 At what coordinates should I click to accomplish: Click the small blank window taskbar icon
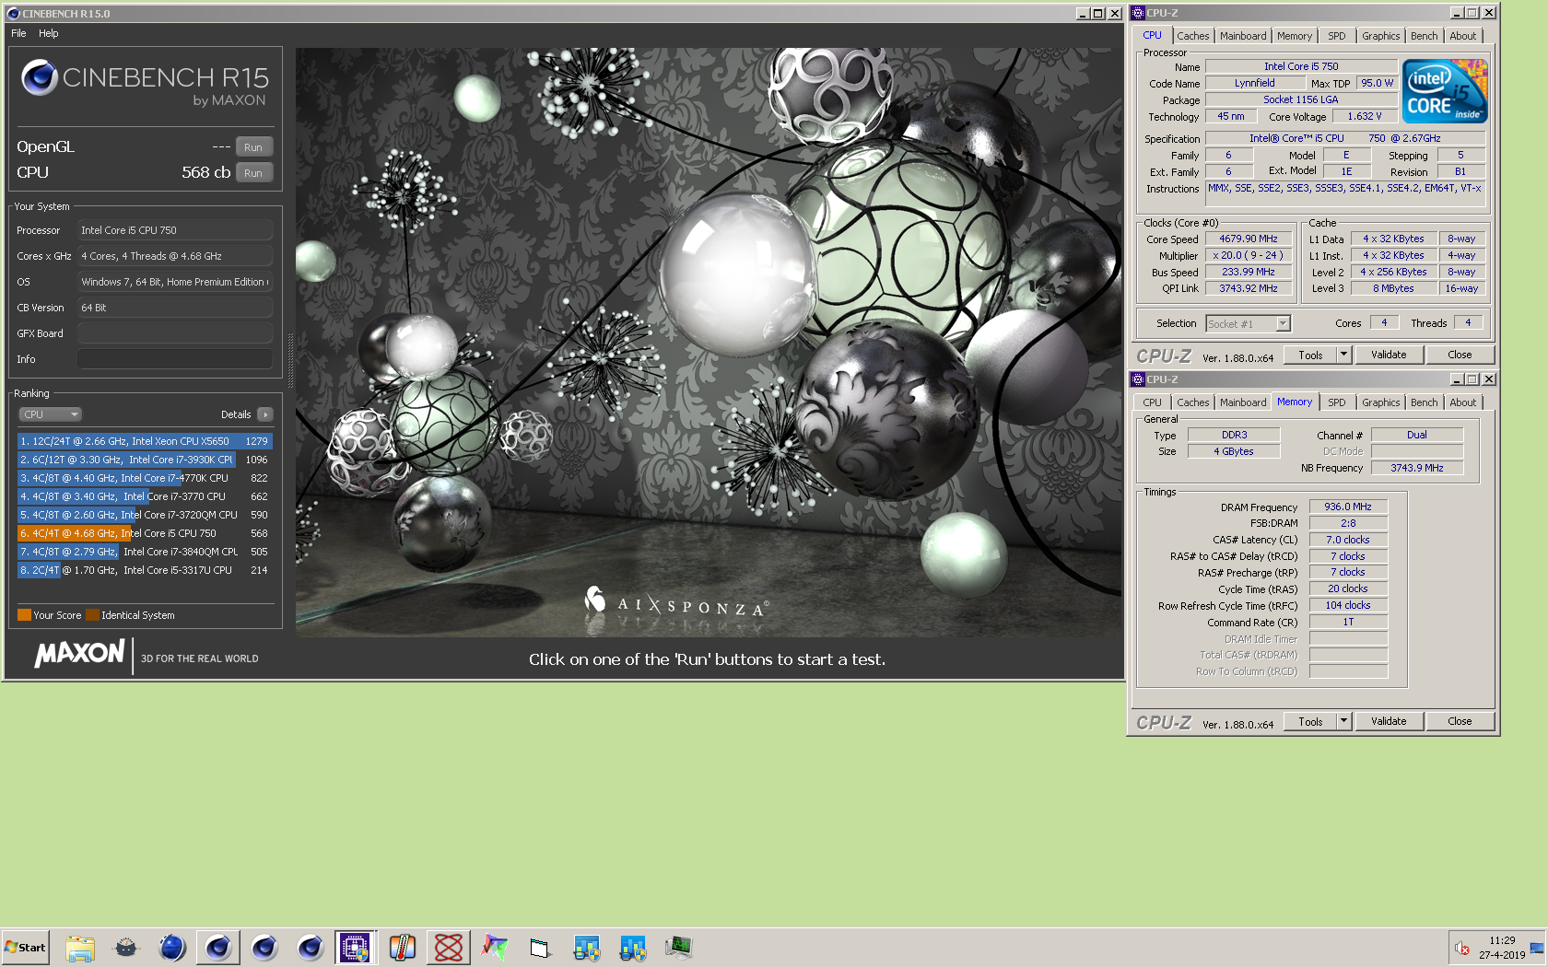[540, 947]
